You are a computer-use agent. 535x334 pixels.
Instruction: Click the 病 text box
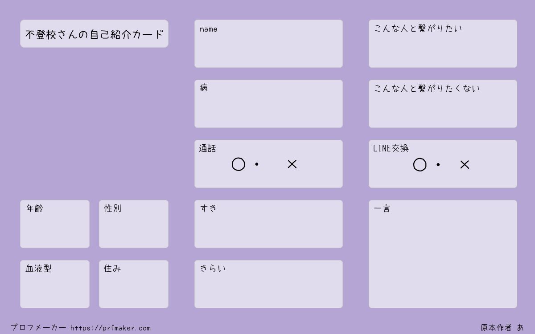coord(268,104)
